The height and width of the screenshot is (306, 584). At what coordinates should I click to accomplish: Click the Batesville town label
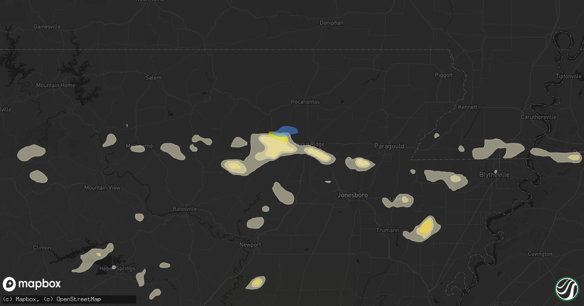[184, 209]
